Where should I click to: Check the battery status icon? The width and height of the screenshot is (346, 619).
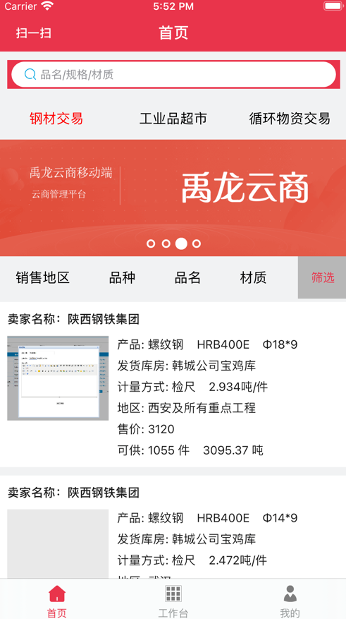(x=333, y=6)
